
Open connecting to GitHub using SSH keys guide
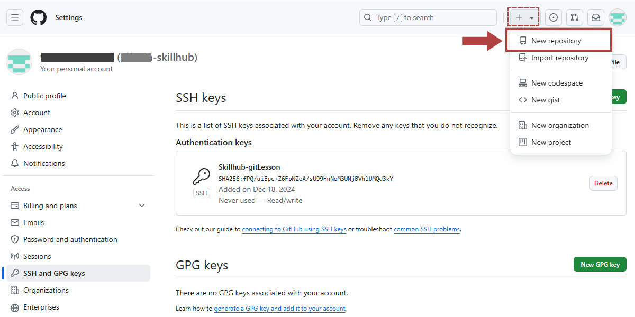[x=294, y=229]
